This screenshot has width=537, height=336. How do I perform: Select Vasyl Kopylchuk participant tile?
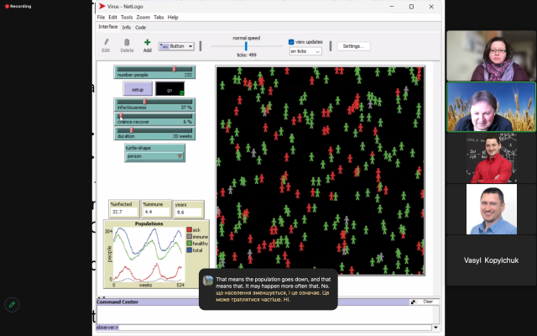pos(491,260)
